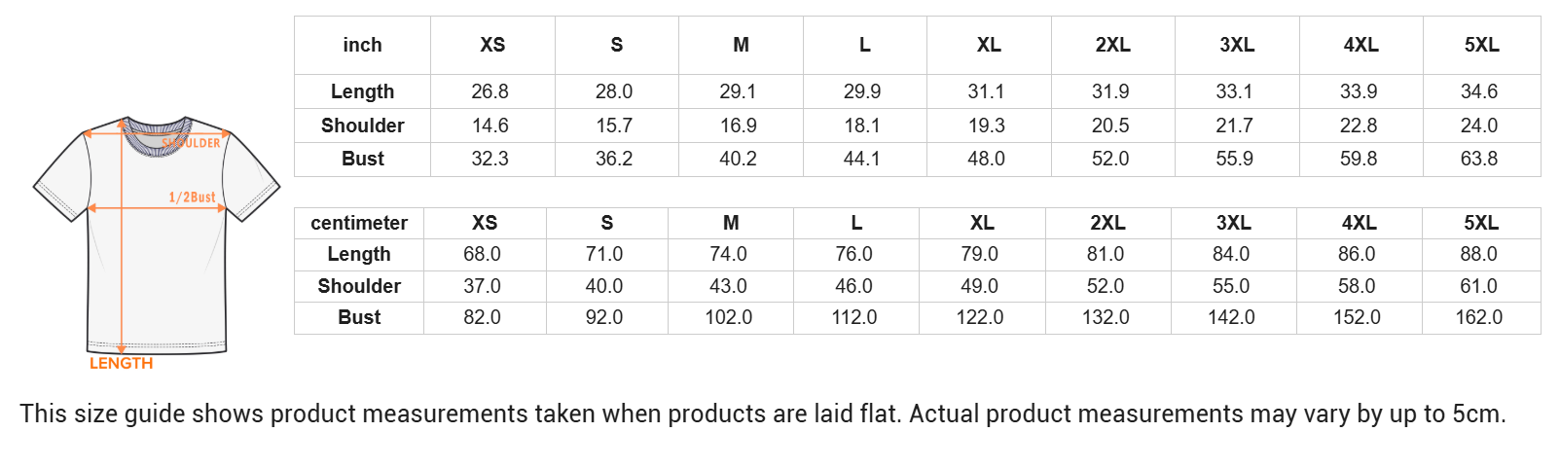Click the 49.0 shoulder value for XL

[980, 286]
